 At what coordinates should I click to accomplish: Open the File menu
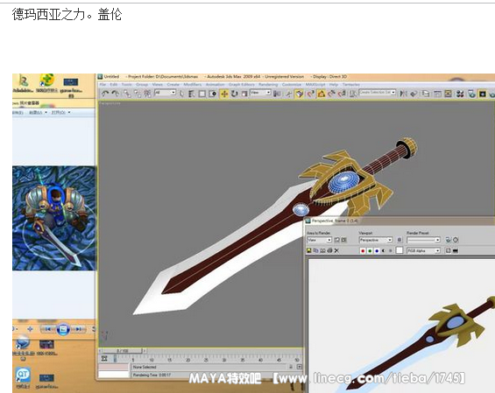pos(103,85)
